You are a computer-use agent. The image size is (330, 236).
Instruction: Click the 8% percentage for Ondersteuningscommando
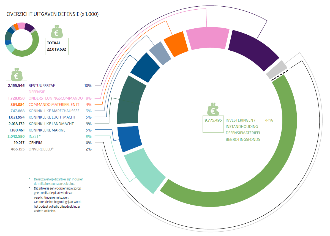point(89,98)
